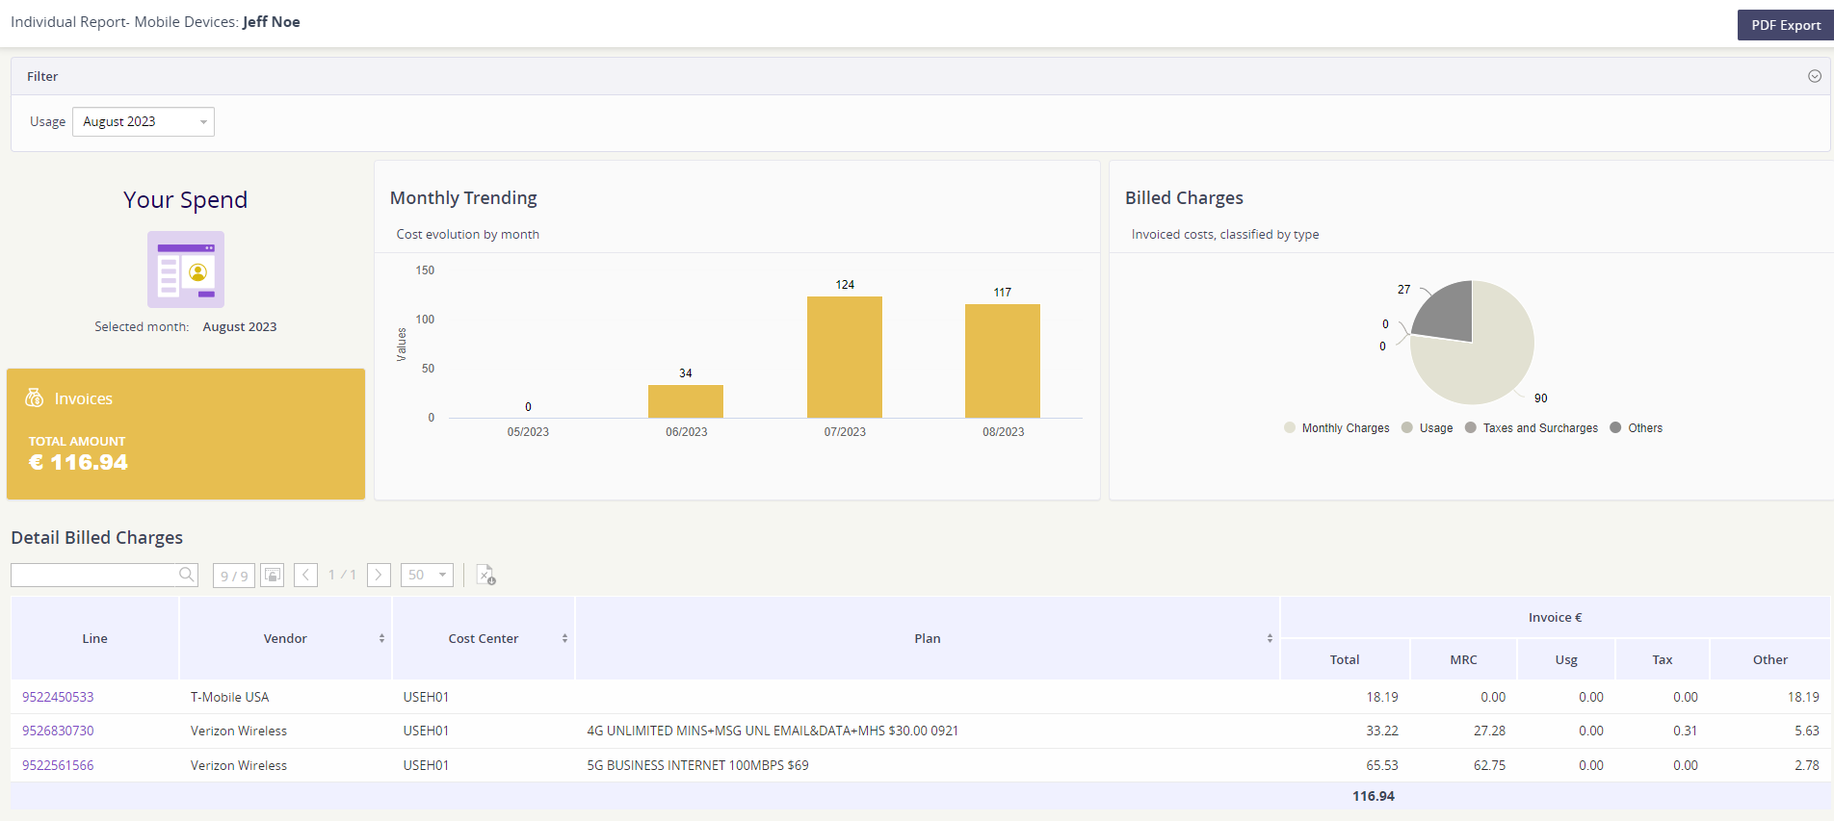Image resolution: width=1834 pixels, height=821 pixels.
Task: Go to previous page arrow
Action: click(x=306, y=575)
